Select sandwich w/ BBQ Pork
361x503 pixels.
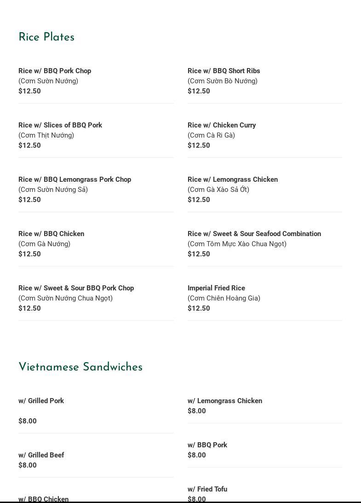pyautogui.click(x=207, y=445)
